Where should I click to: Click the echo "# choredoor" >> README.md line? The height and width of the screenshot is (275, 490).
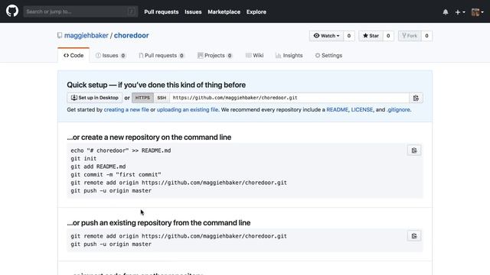click(x=121, y=150)
